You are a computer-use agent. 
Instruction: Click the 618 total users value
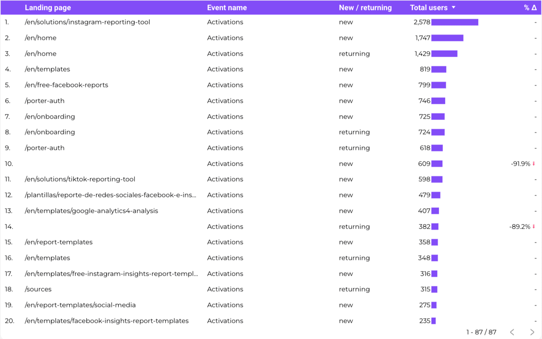(x=425, y=148)
